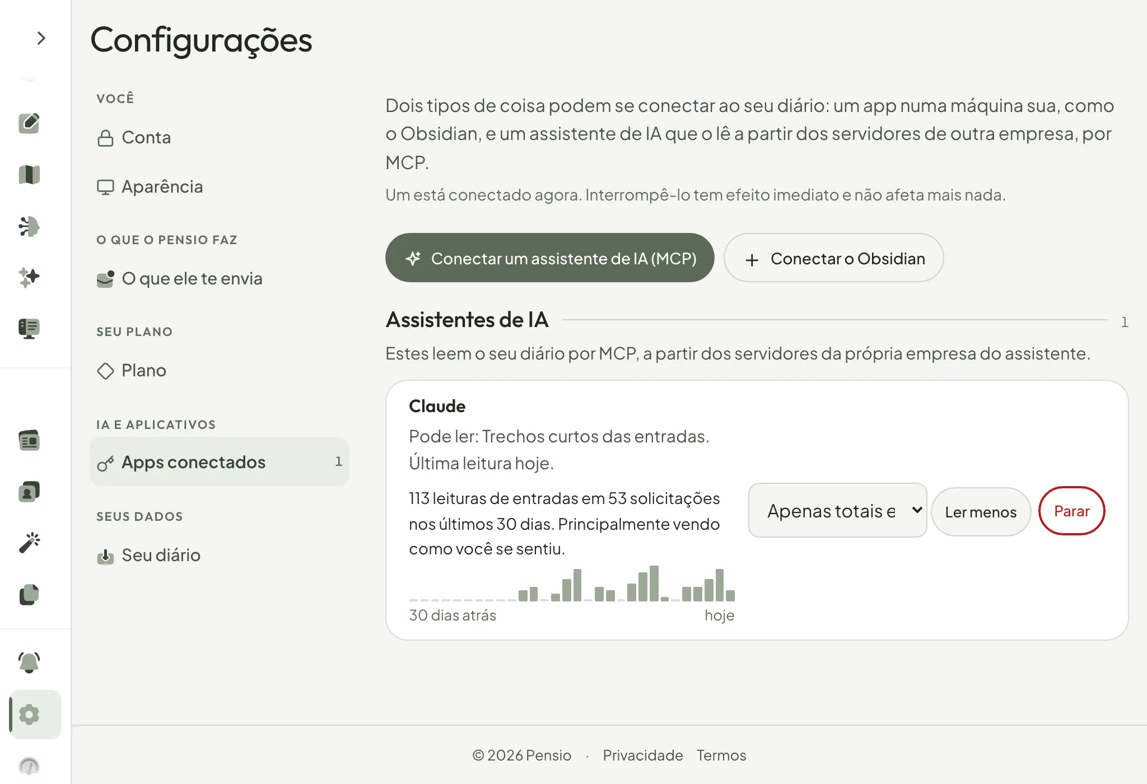Viewport: 1147px width, 784px height.
Task: Go to O que ele te envia
Action: [x=220, y=279]
